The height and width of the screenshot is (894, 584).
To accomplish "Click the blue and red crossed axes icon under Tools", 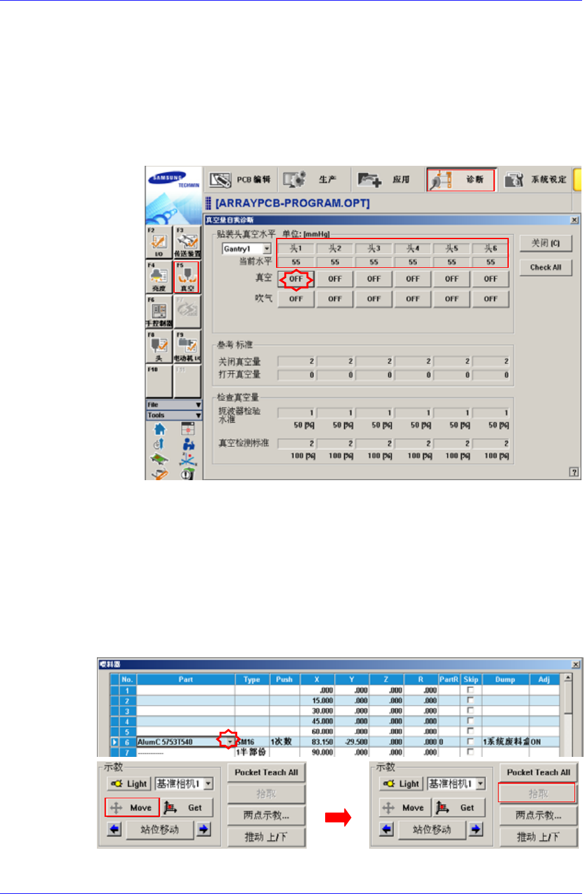I will click(187, 459).
